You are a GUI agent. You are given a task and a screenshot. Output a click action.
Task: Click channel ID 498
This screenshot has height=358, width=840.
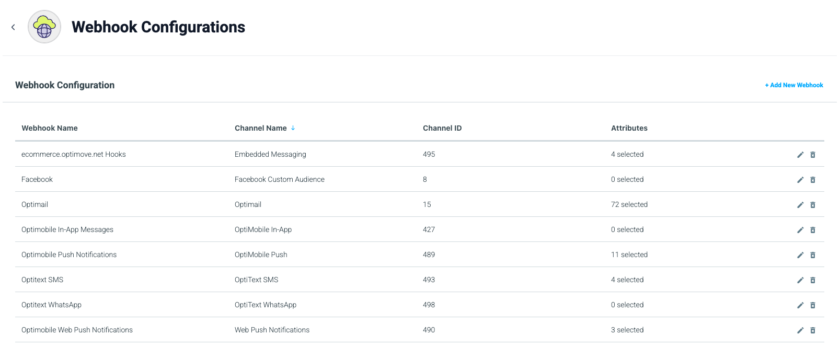click(429, 305)
